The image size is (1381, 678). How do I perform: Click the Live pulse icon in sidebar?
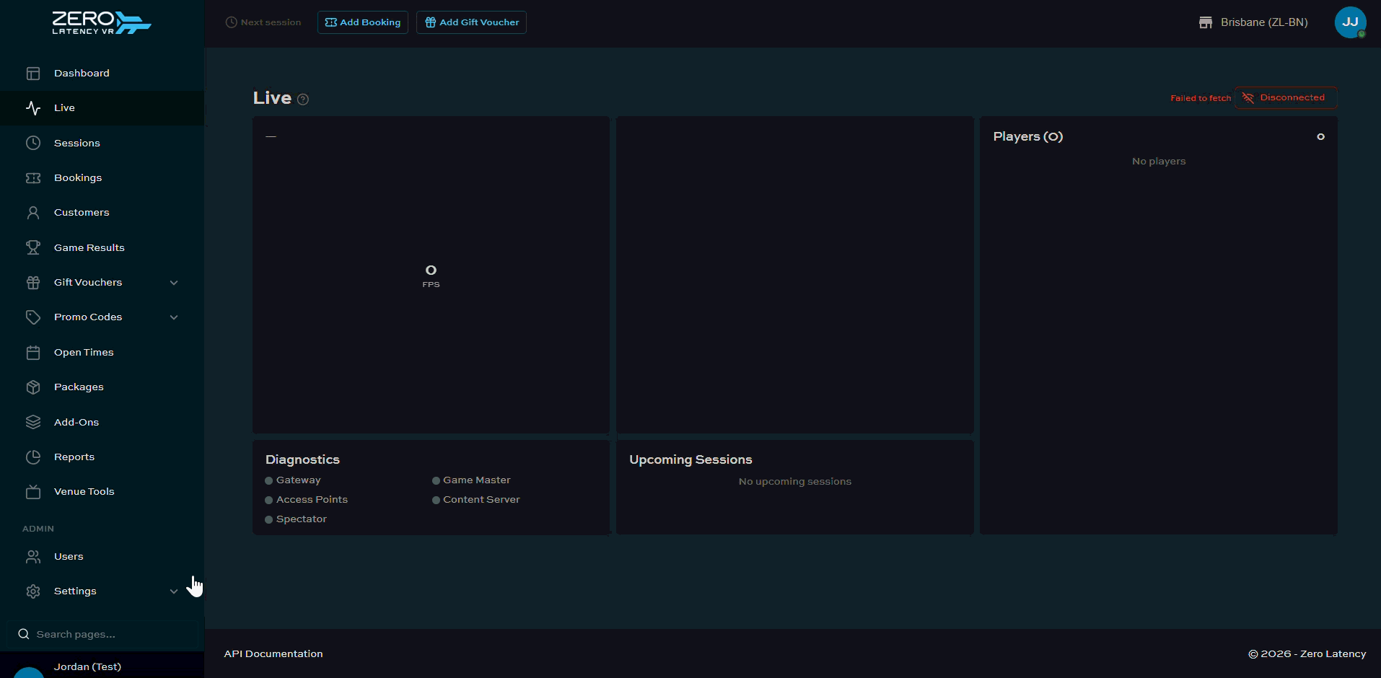click(33, 108)
